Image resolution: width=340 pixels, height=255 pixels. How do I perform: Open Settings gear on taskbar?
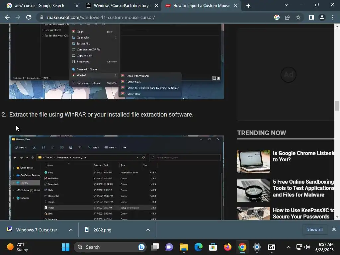coord(257,247)
